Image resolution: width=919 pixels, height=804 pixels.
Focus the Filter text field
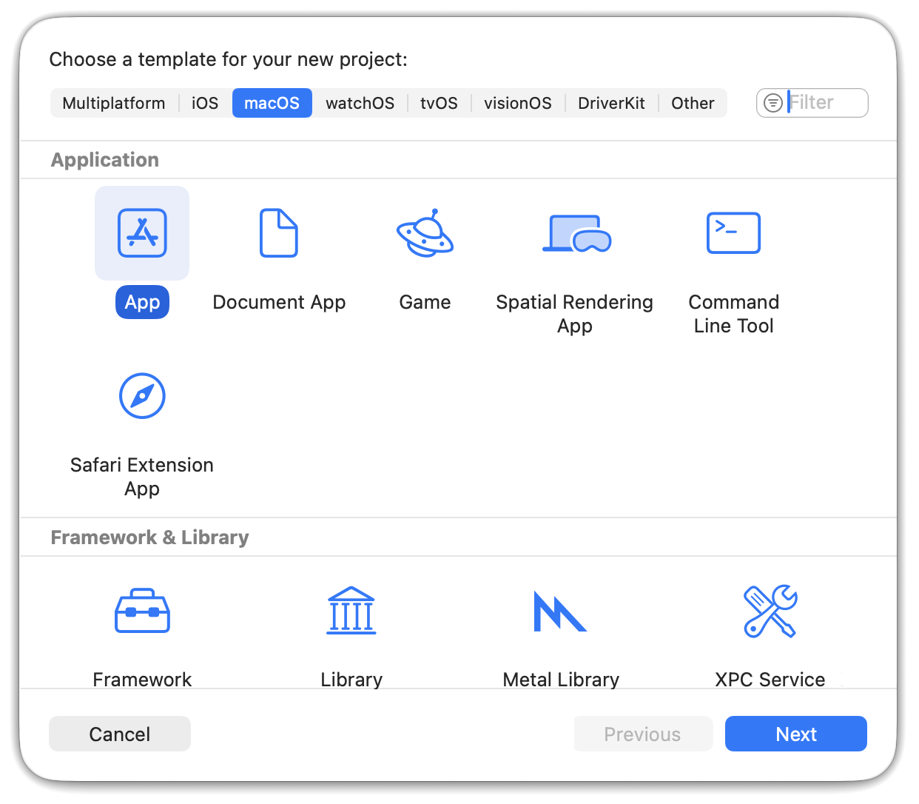(825, 103)
